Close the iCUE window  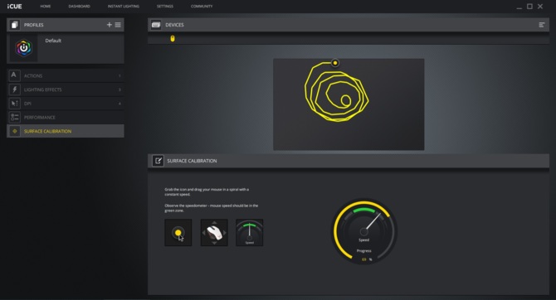[540, 7]
